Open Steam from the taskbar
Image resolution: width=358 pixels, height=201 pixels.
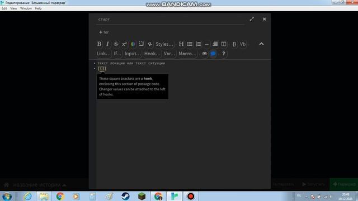click(x=125, y=197)
